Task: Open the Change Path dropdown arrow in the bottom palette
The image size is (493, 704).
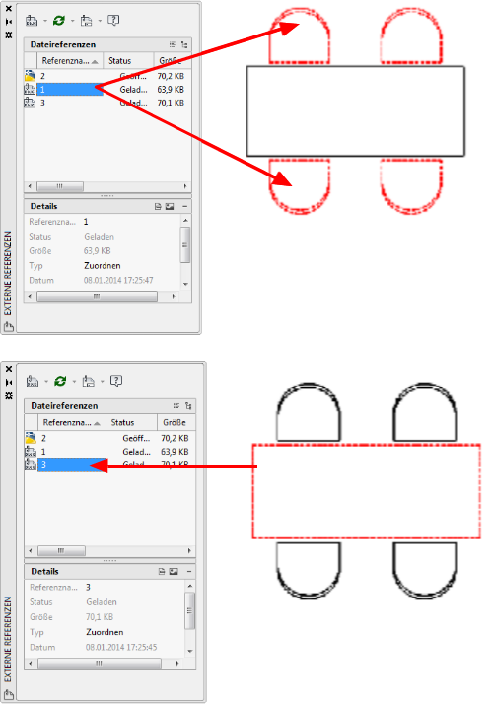Action: [102, 382]
